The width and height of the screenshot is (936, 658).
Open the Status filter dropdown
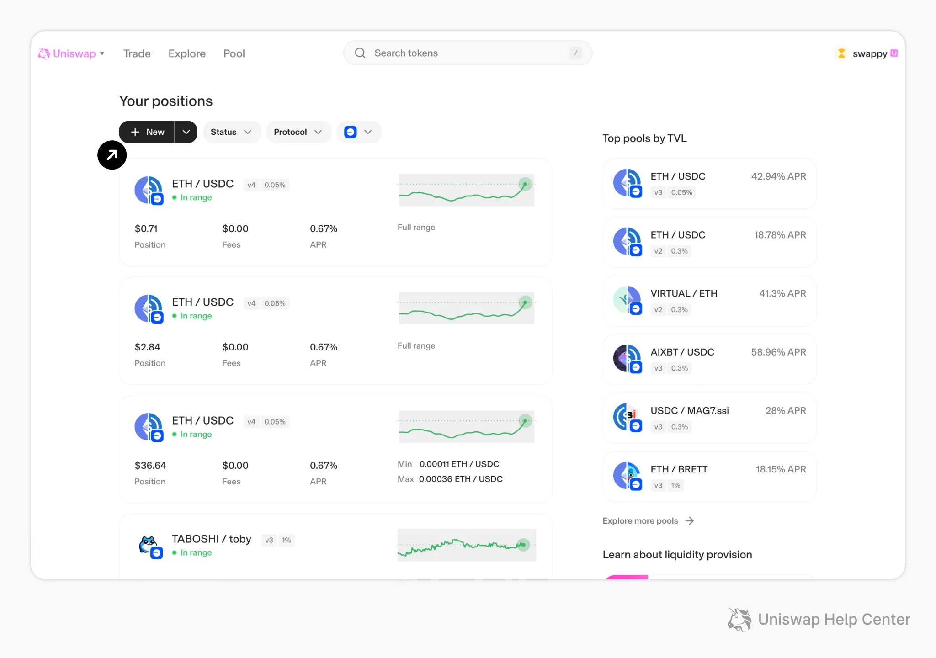click(231, 132)
